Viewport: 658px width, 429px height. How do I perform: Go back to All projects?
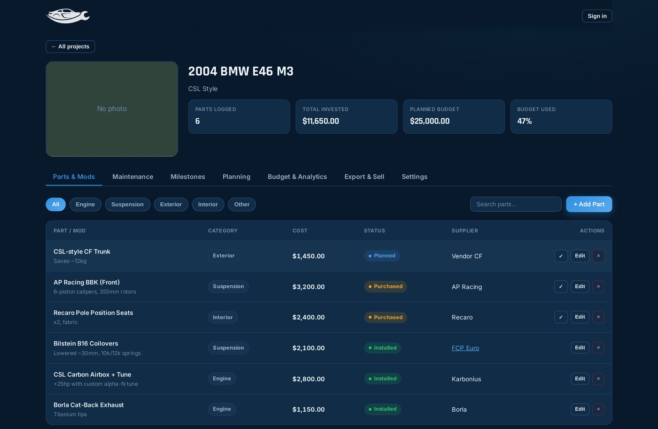click(70, 46)
